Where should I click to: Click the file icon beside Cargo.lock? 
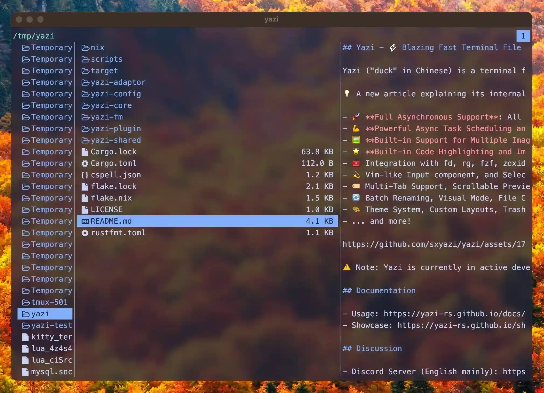[85, 152]
